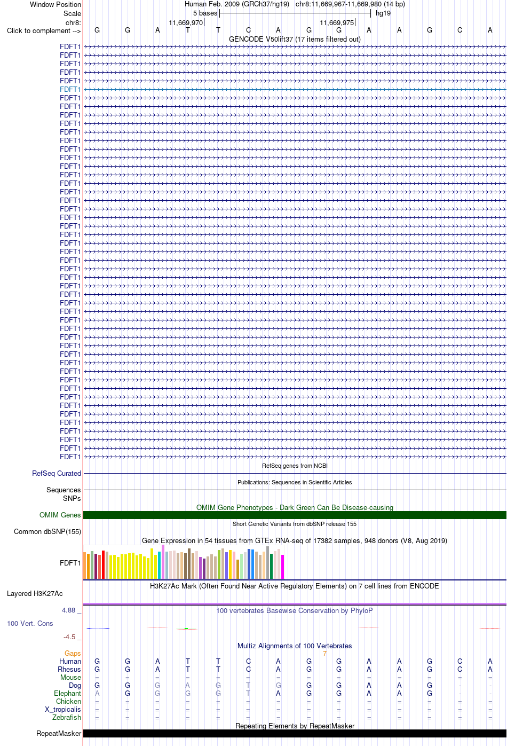Click the 'chr8:11,669,967-11,669,980 (14 bp)' position text

coord(350,4)
